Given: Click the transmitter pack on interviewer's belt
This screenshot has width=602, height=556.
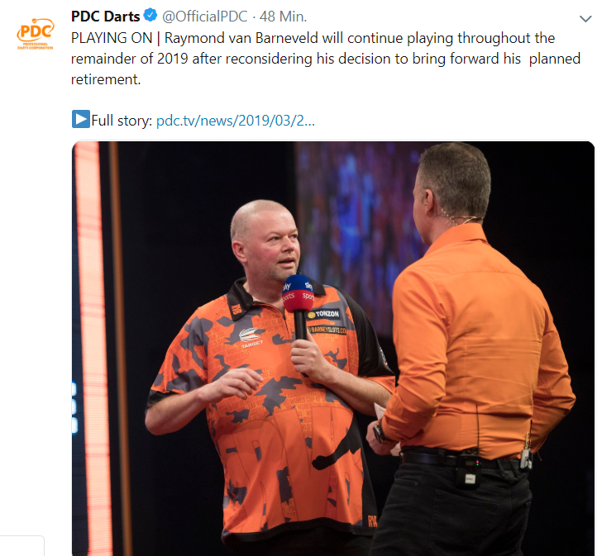Looking at the screenshot, I should [x=470, y=472].
